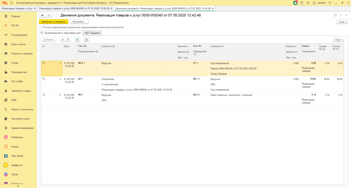This screenshot has width=351, height=188.
Task: Open notifications bell in title bar
Action: (x=295, y=3)
